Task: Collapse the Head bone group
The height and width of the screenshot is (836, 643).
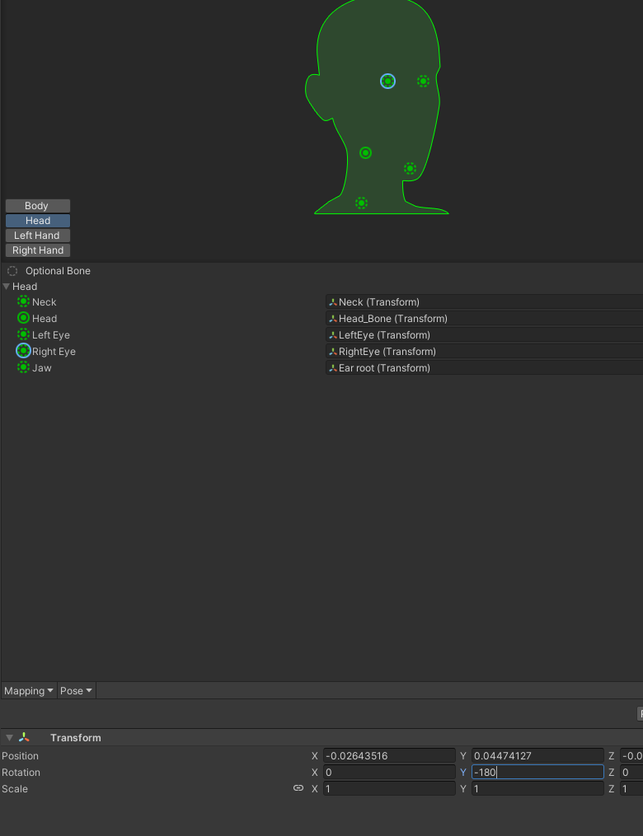Action: [7, 287]
